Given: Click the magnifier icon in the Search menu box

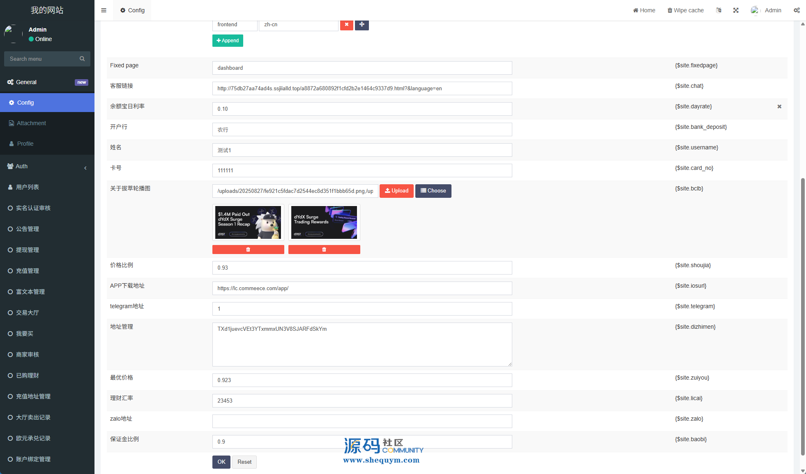Looking at the screenshot, I should click(82, 59).
